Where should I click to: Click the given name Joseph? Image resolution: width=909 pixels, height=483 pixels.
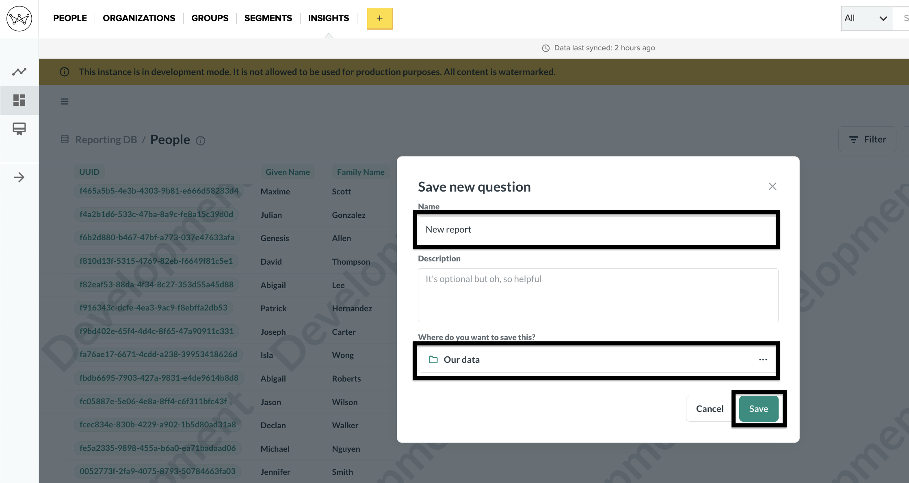(273, 332)
